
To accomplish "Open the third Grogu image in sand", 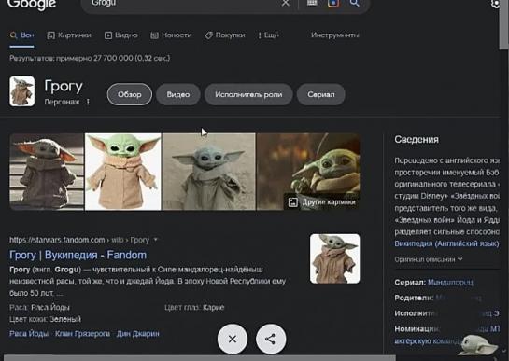I will pyautogui.click(x=208, y=172).
